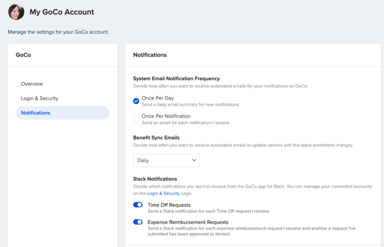Open the Overview section in sidebar
Screen dimensions: 384x247
coord(32,84)
